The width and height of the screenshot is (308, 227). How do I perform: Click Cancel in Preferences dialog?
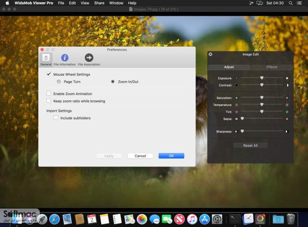(140, 156)
